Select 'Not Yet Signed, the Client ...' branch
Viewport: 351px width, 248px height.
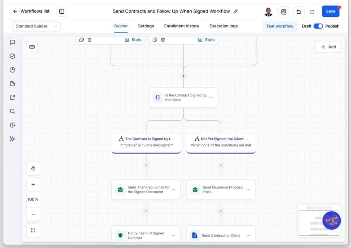pos(221,143)
